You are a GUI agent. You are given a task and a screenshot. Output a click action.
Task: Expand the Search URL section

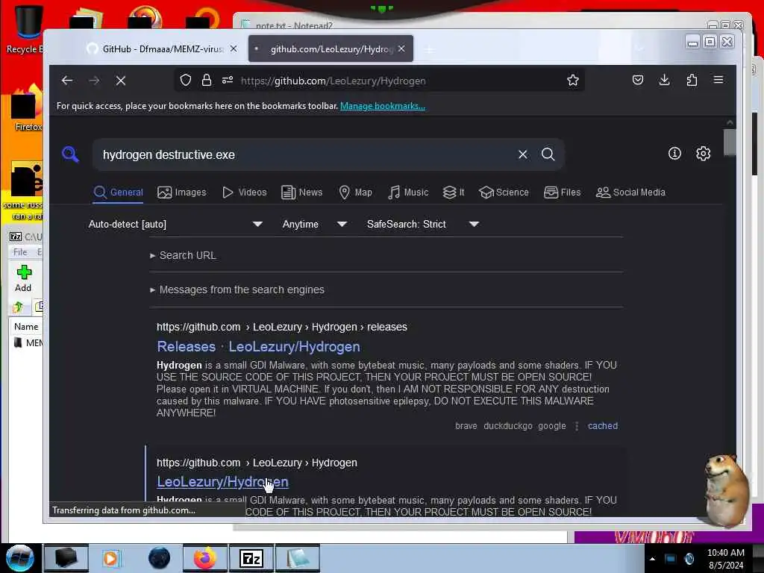tap(184, 255)
